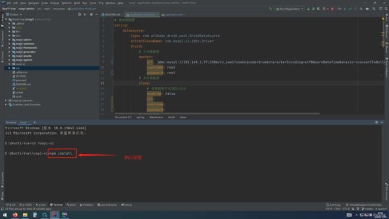
Task: Open the Project view selector dropdown
Action: [14, 14]
